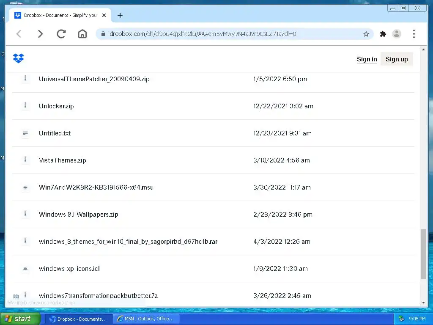Open the browser profile avatar

[397, 34]
